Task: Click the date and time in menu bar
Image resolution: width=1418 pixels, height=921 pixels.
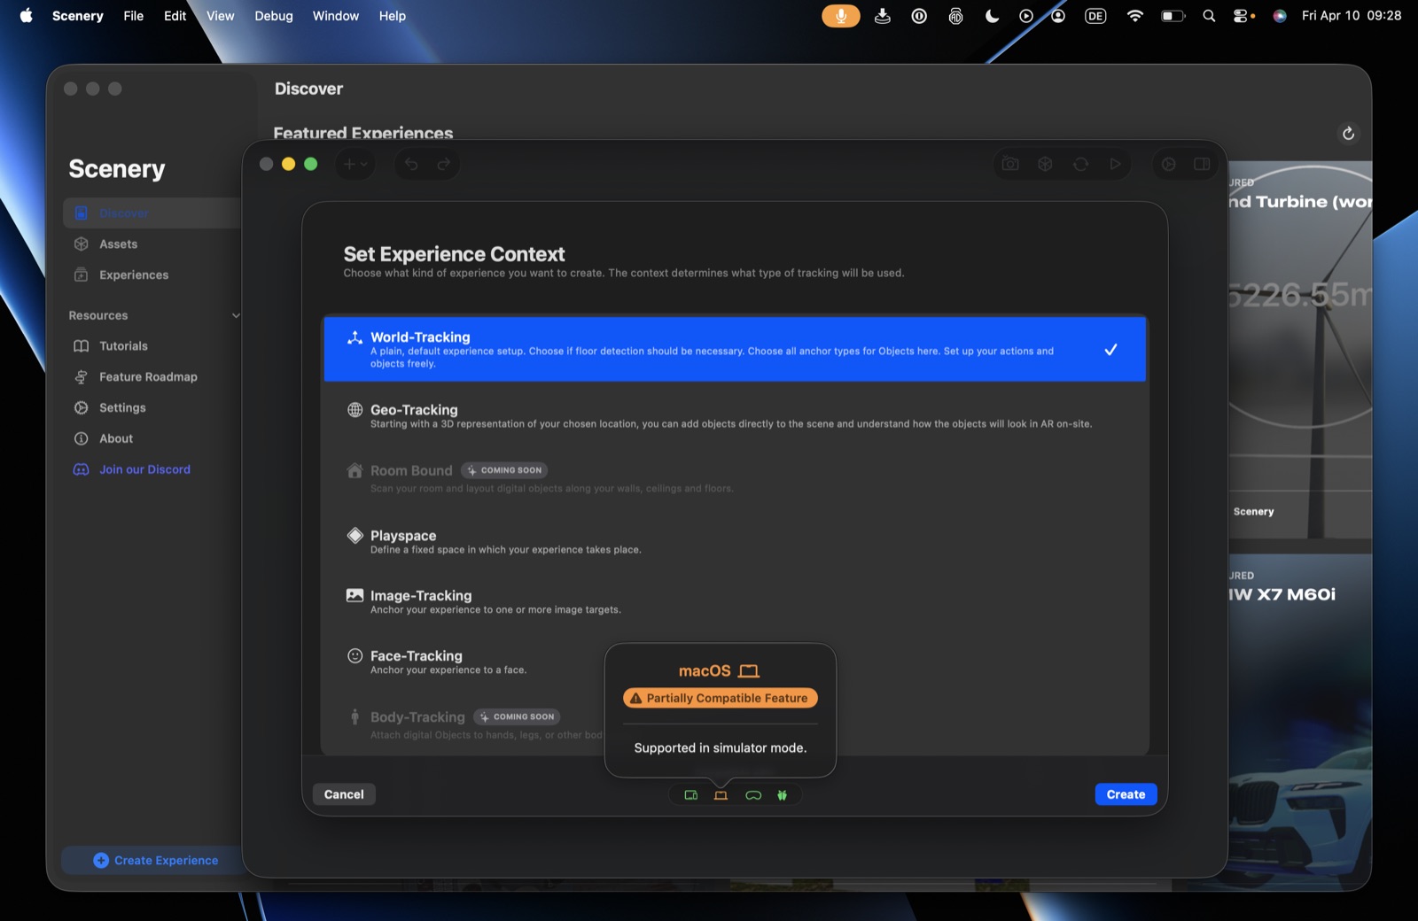Action: (1352, 16)
